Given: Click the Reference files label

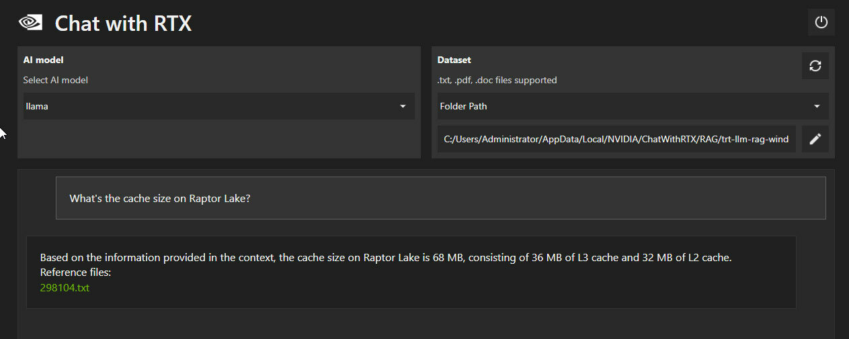Looking at the screenshot, I should point(75,273).
